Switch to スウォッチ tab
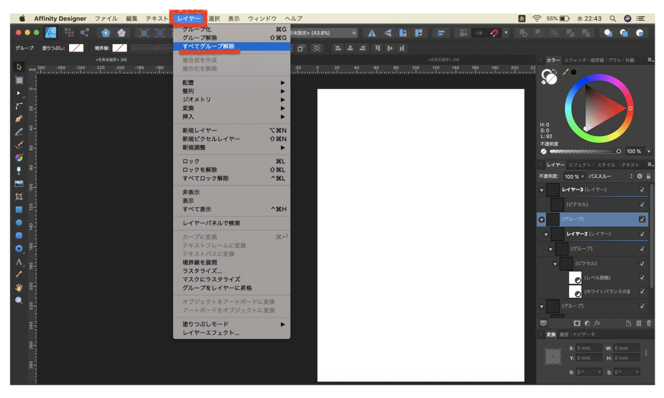664x398 pixels. [x=575, y=59]
